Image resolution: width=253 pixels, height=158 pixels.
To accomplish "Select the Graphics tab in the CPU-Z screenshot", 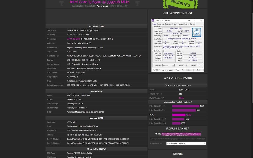I will click(181, 24).
